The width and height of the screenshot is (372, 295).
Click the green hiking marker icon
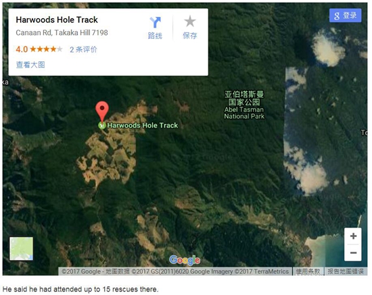(102, 126)
